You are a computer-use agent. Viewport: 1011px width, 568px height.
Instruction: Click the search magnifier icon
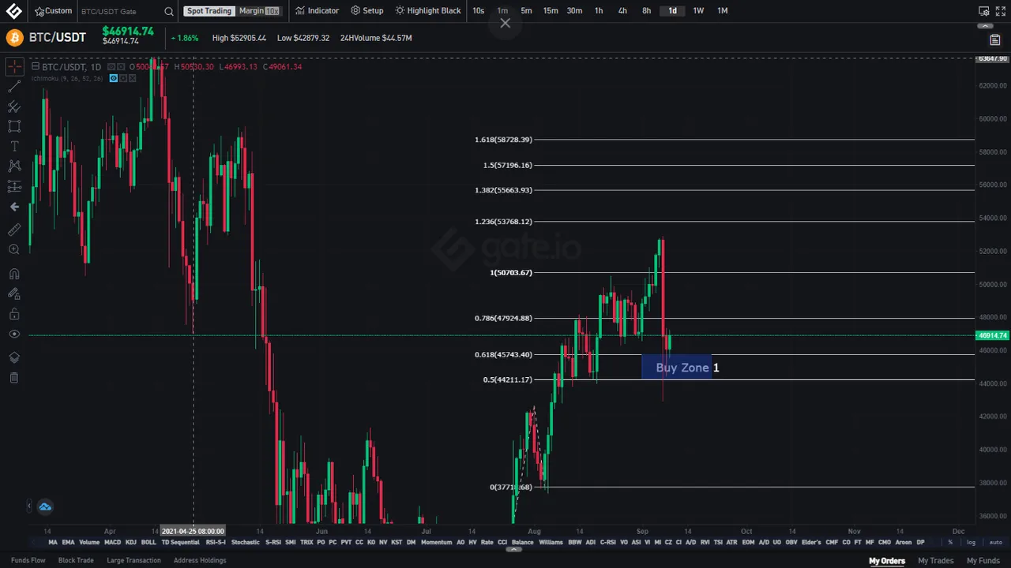[x=169, y=11]
